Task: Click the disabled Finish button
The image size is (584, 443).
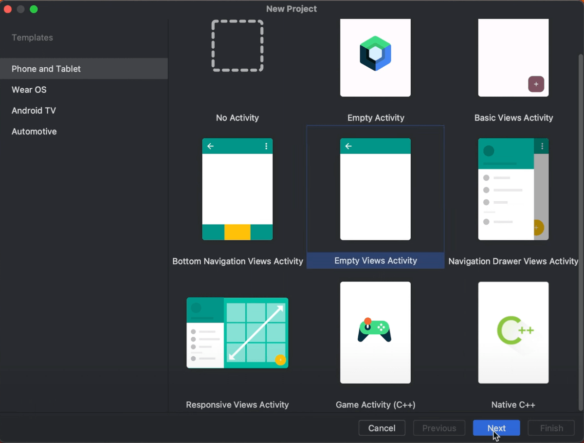Action: tap(551, 428)
